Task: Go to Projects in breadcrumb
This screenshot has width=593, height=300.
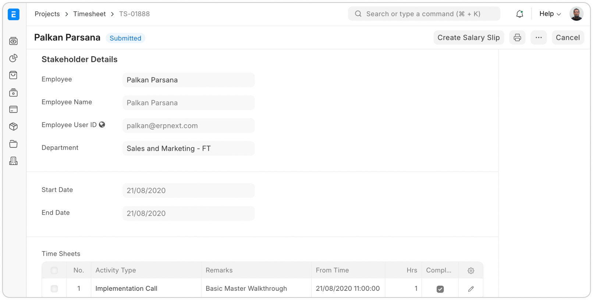Action: (47, 14)
